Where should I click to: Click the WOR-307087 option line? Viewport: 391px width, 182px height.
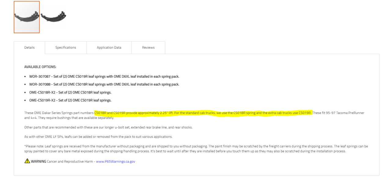click(104, 76)
